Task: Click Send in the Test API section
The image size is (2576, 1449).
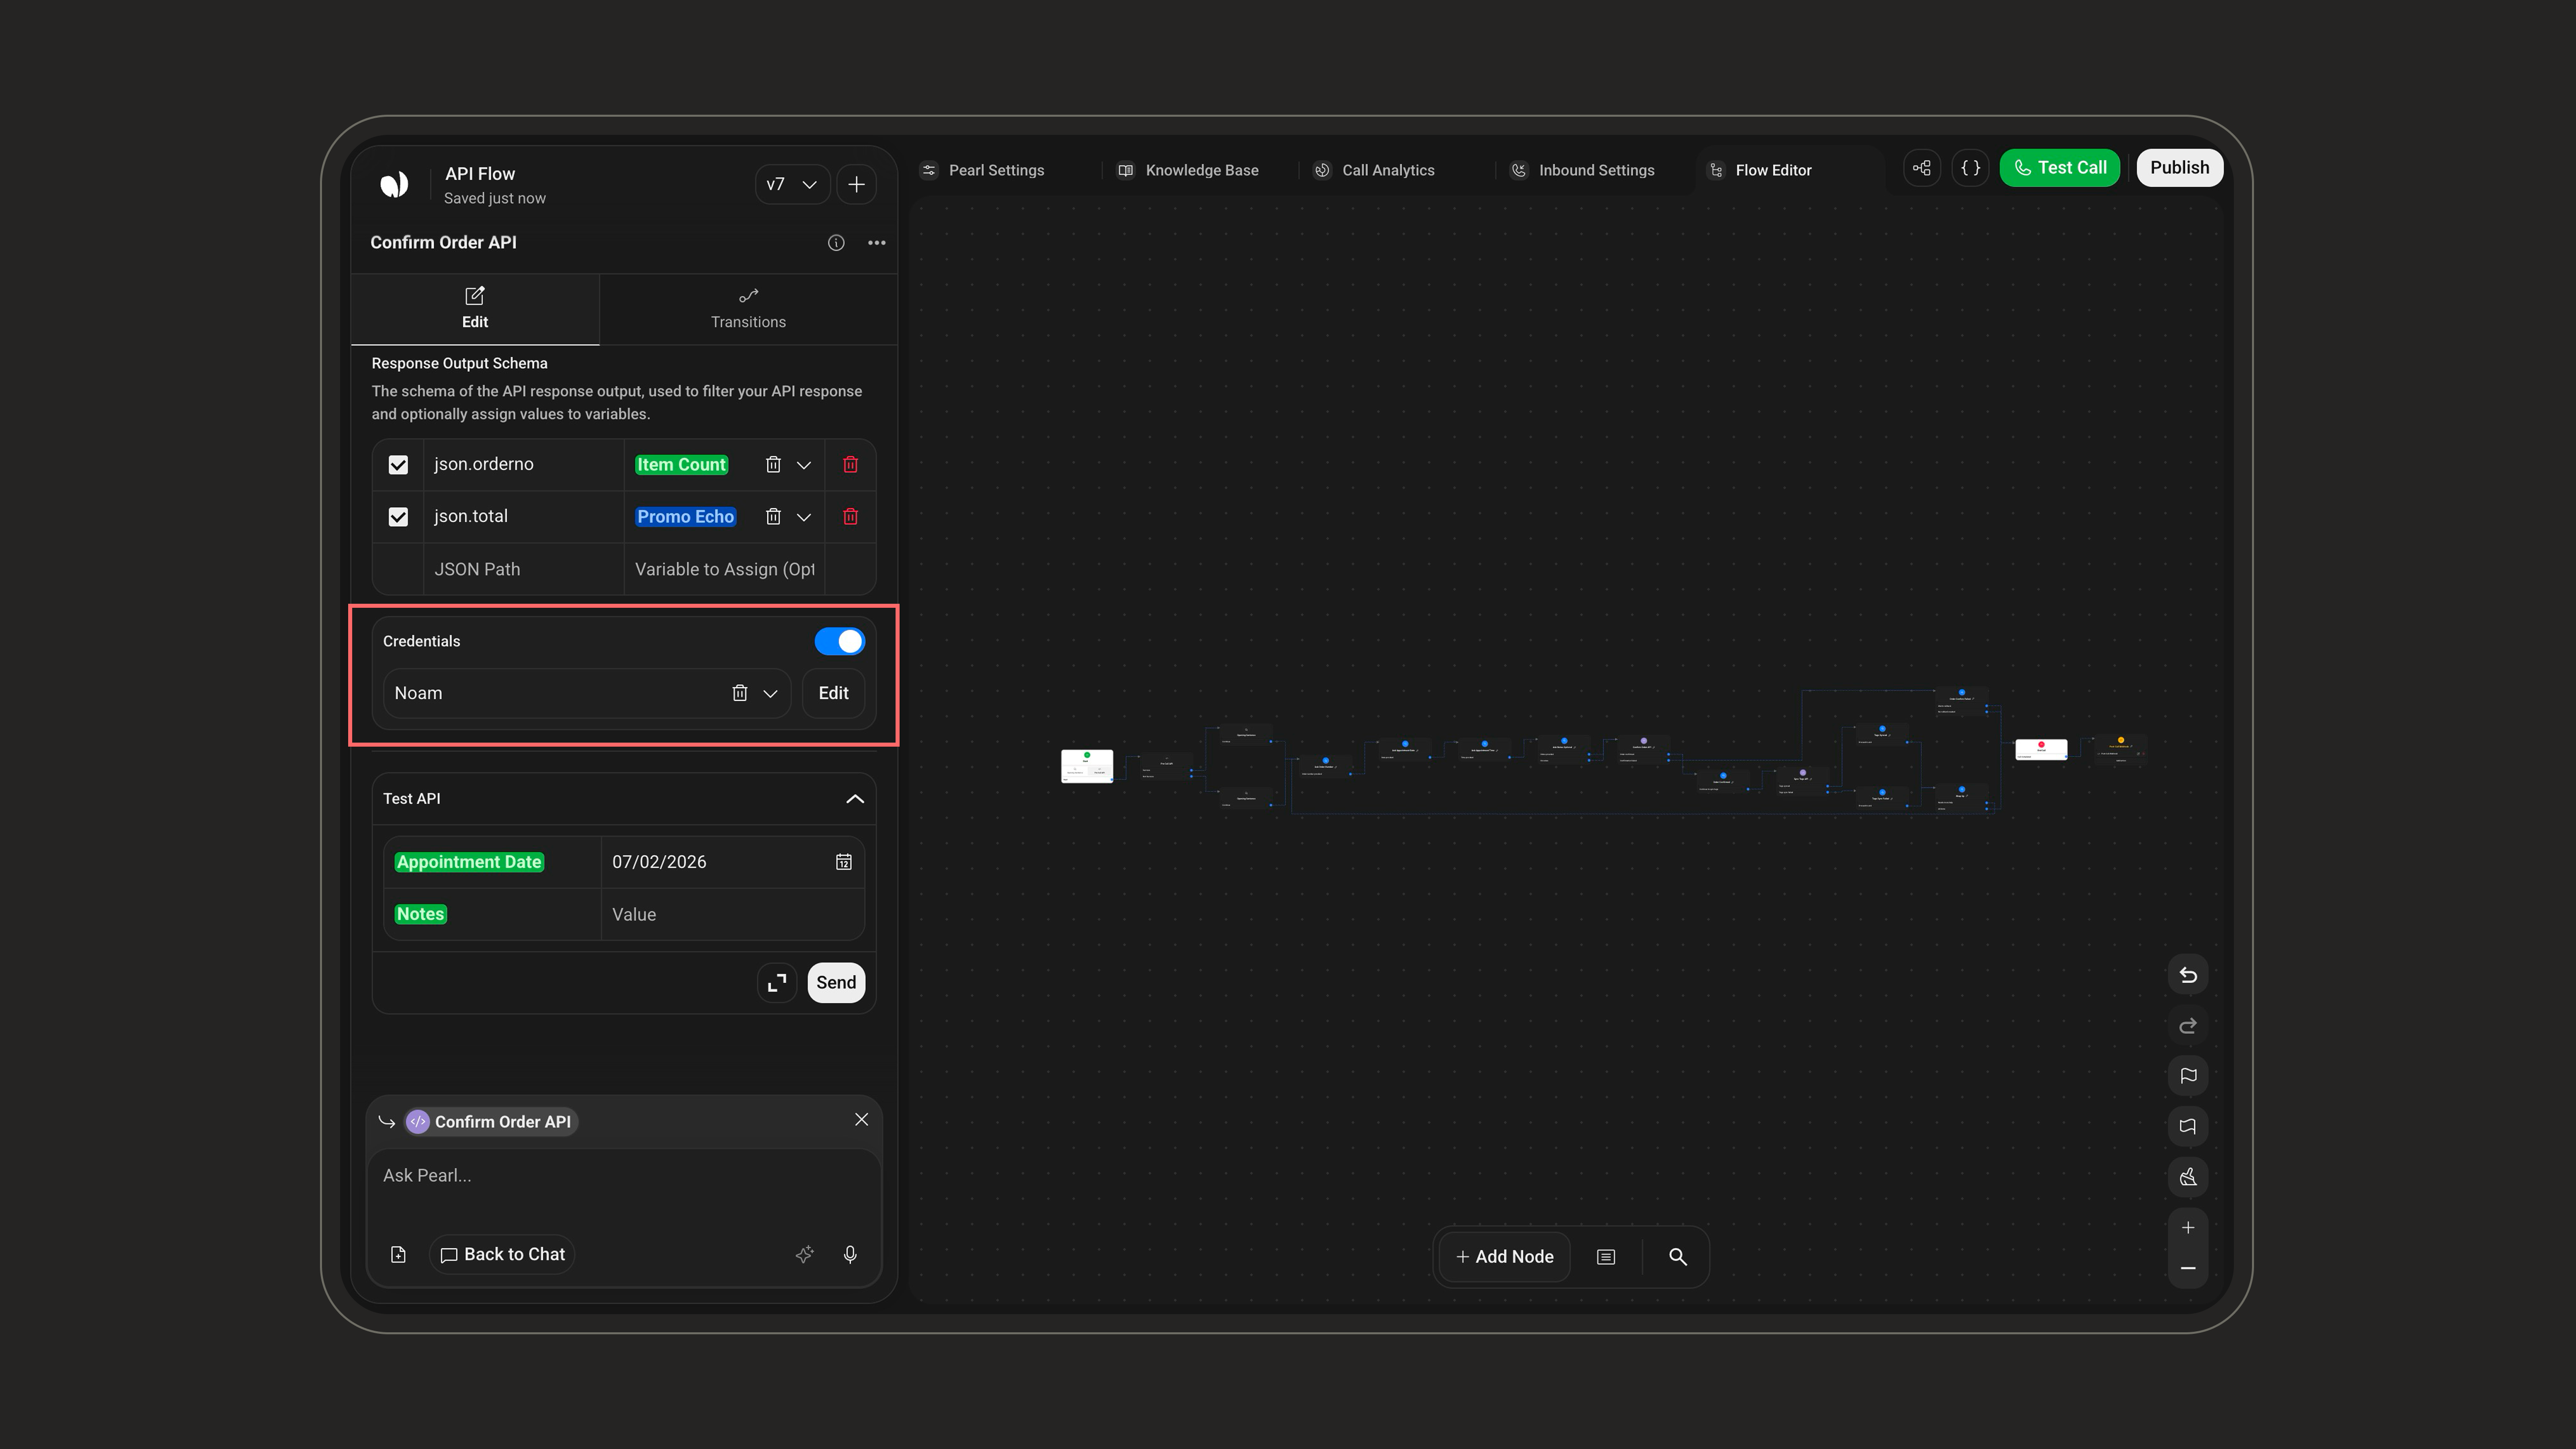Action: click(x=836, y=983)
